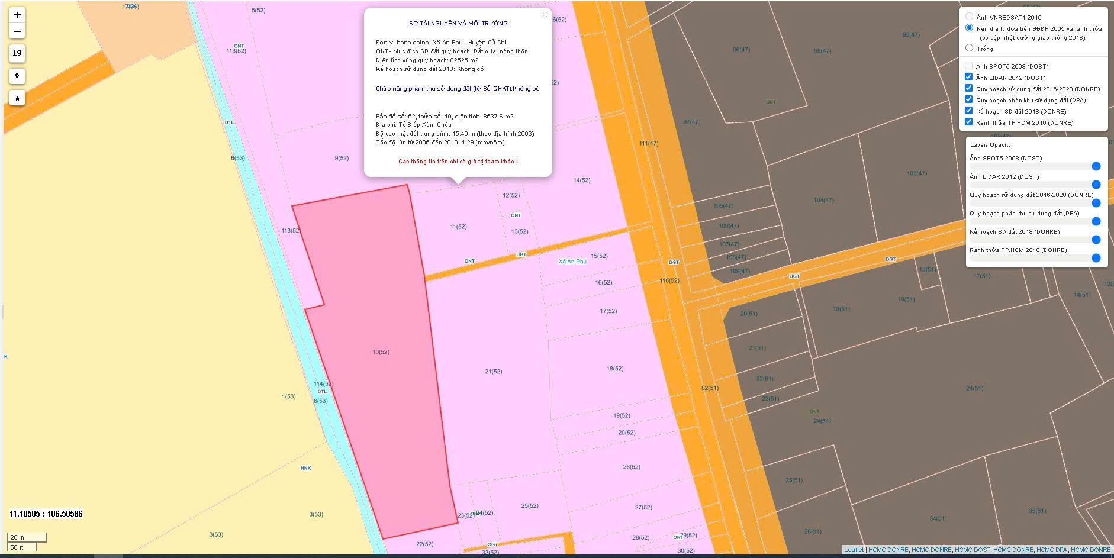Enable the Ảnh SPOT5 2008 (DOST) layer

click(x=968, y=66)
